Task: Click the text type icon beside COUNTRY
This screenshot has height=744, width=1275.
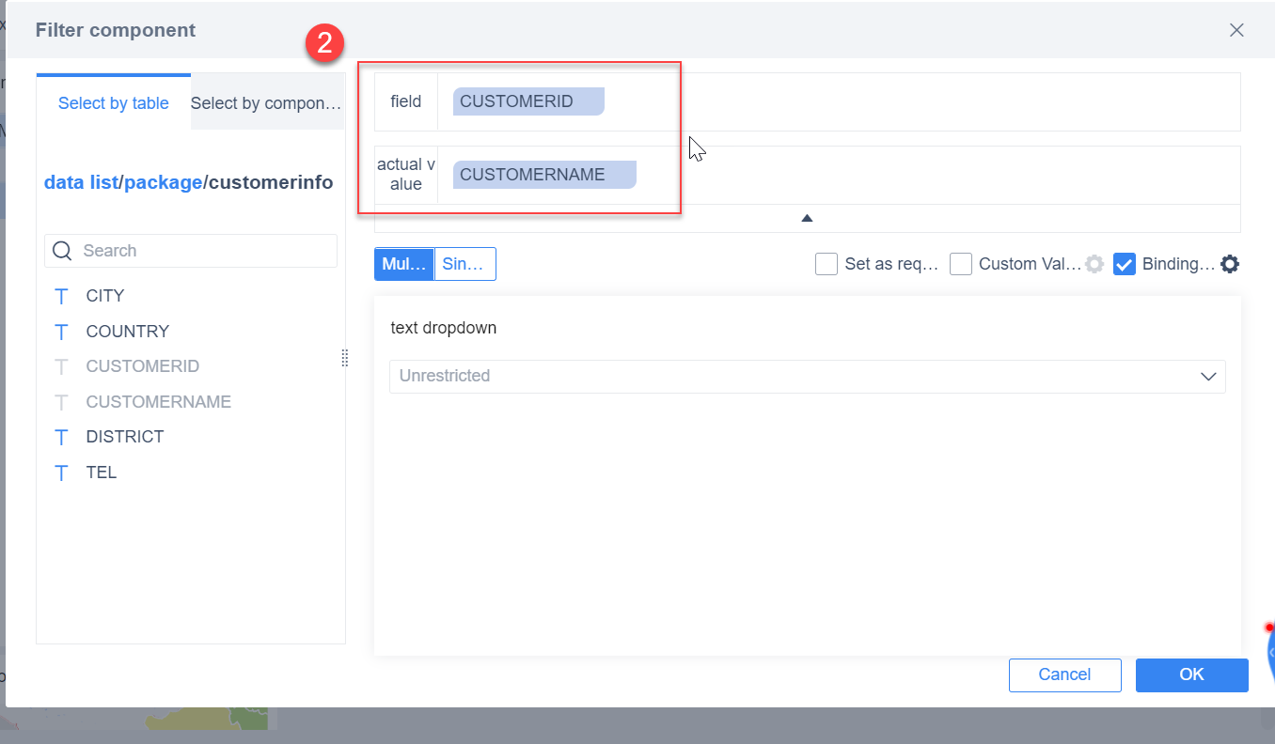Action: (62, 332)
